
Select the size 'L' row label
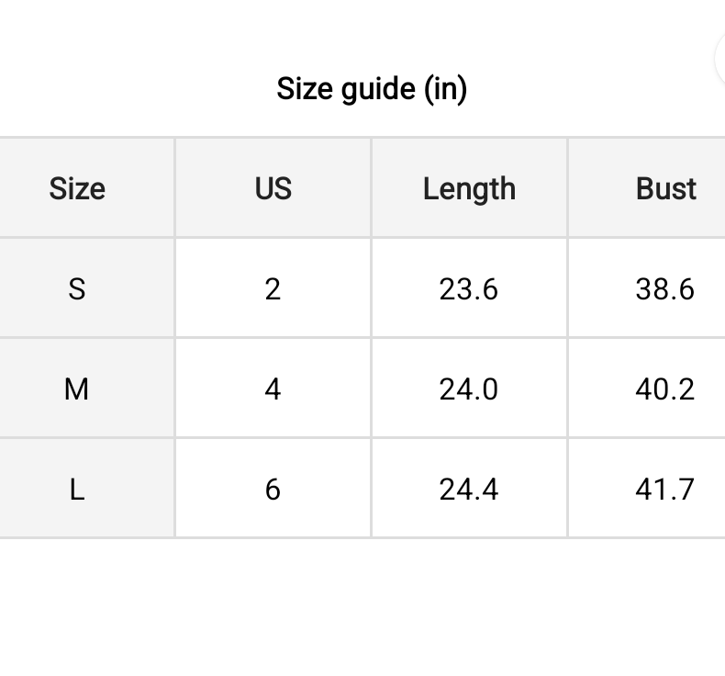coord(77,490)
